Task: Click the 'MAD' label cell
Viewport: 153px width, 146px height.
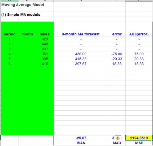Action: point(117,143)
